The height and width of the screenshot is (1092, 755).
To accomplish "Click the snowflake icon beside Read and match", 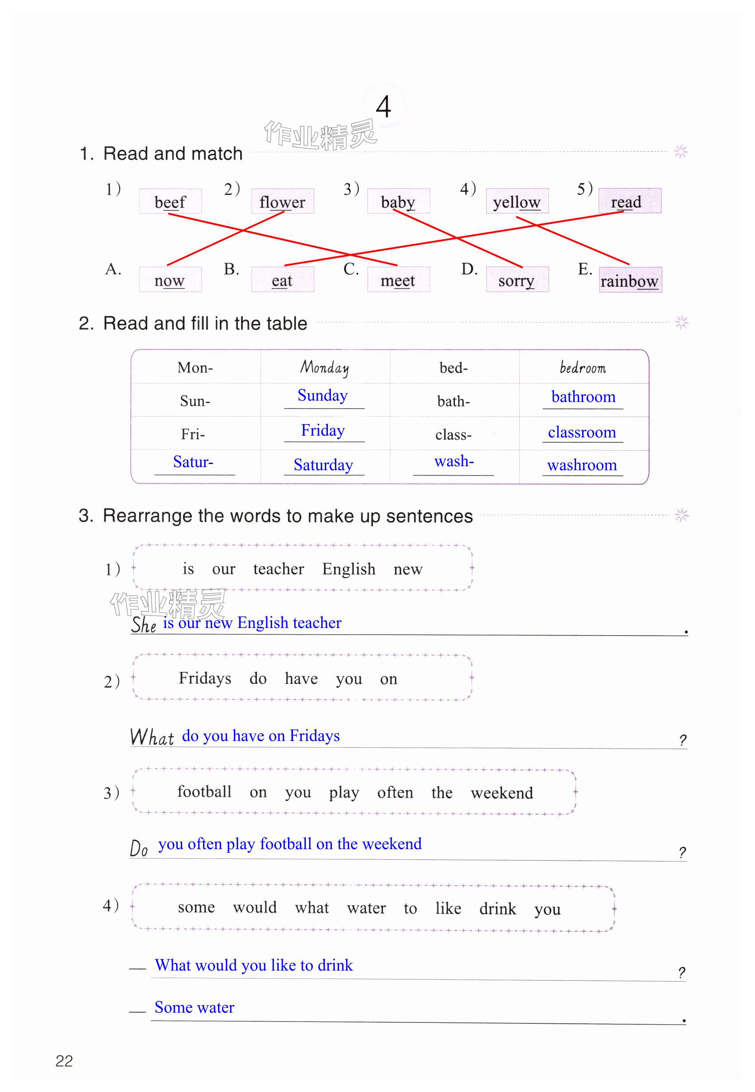I will coord(680,152).
